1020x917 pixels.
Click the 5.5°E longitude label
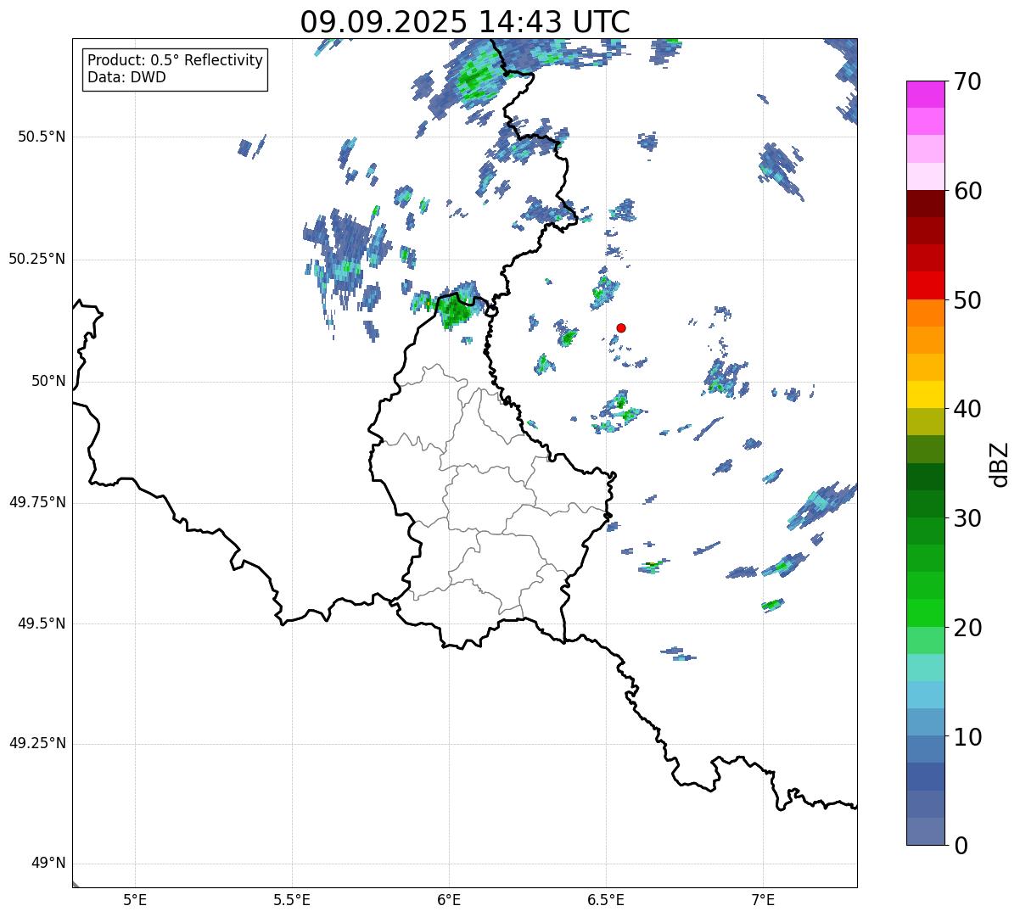[x=292, y=899]
